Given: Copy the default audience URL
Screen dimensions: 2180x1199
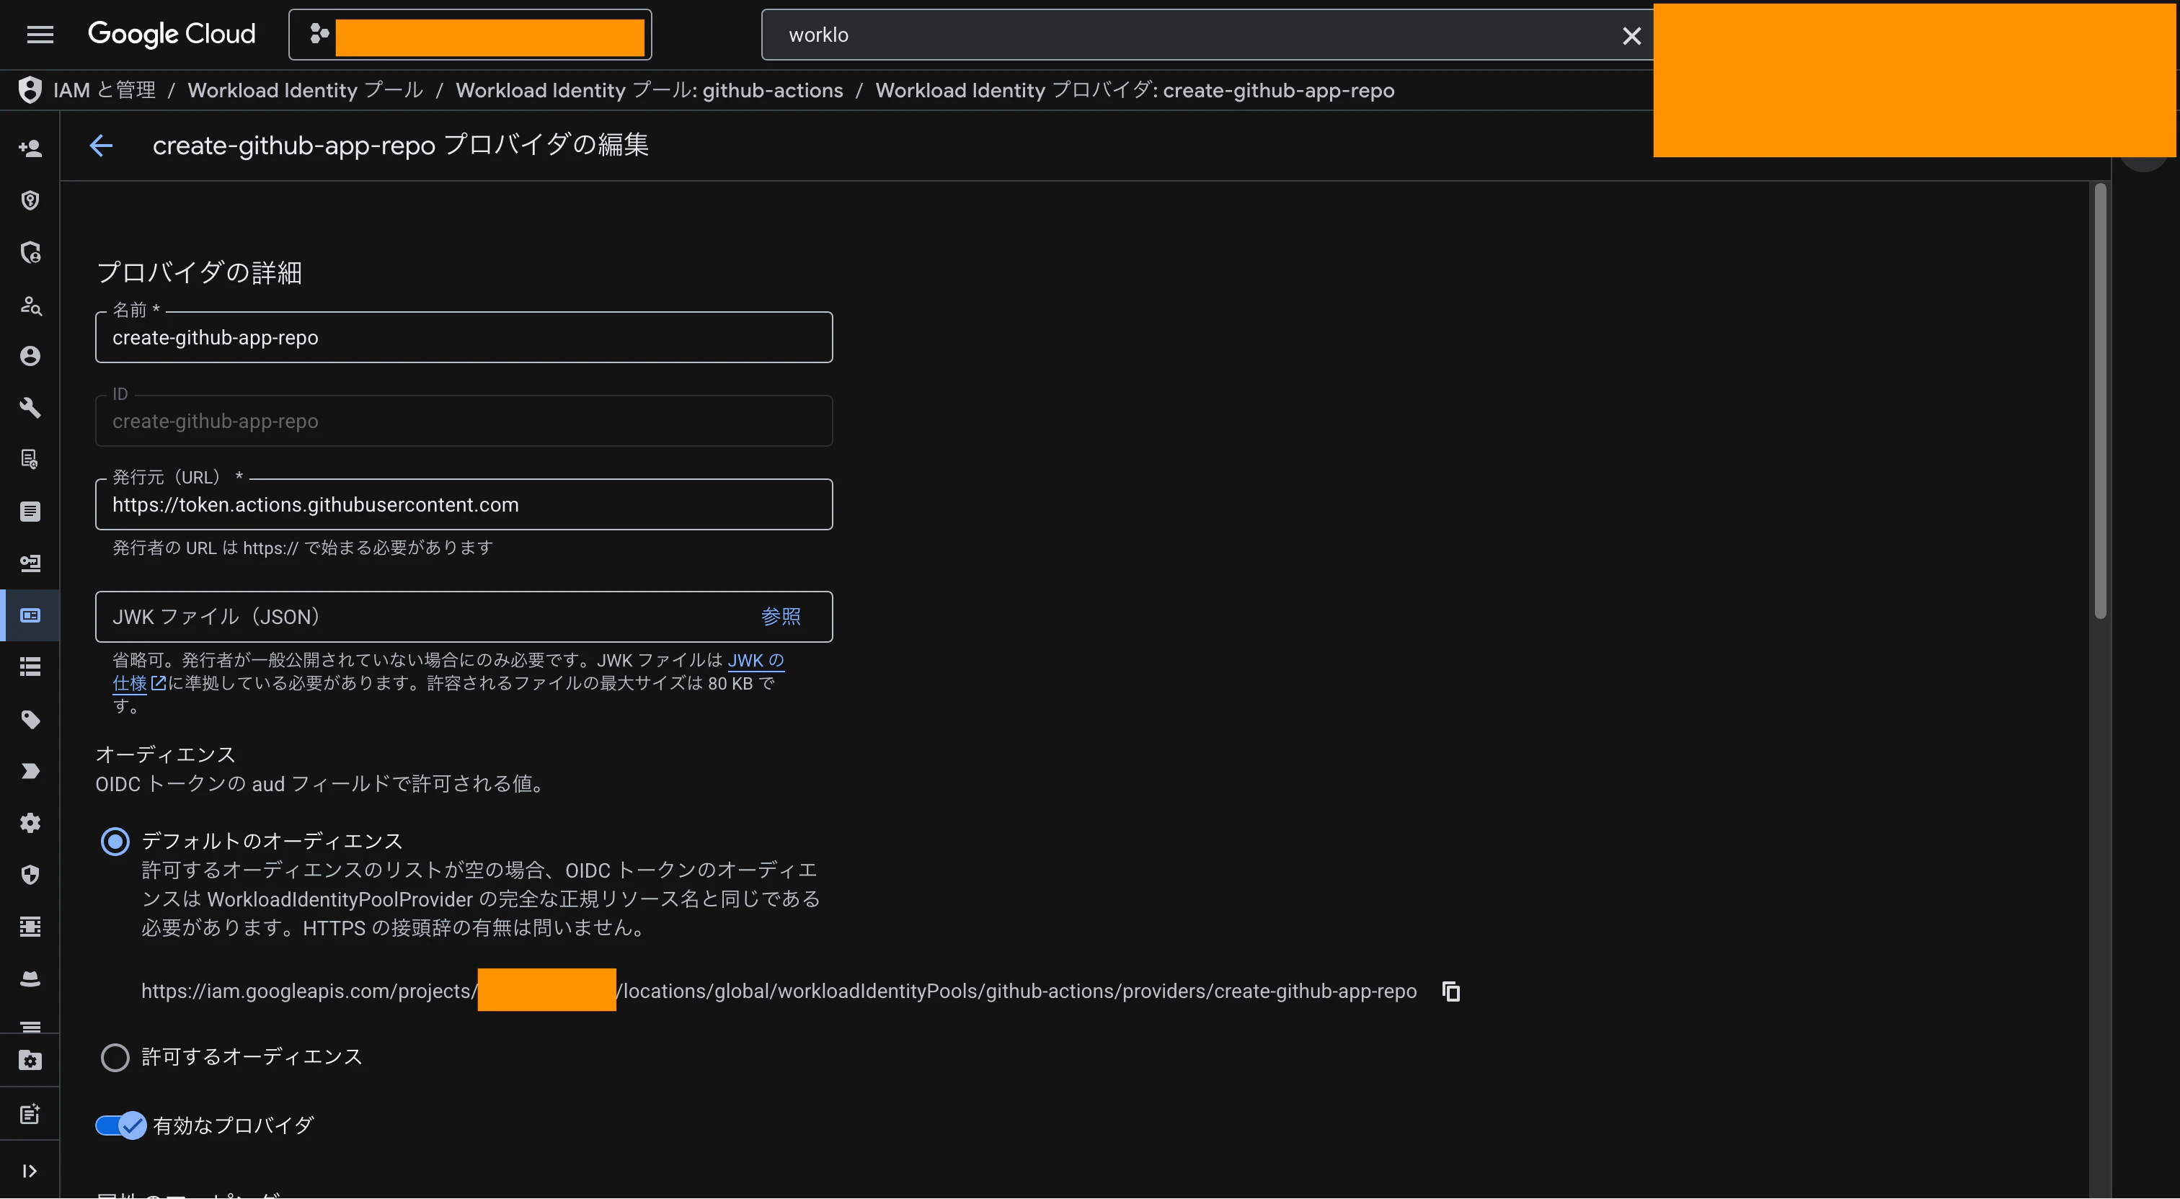Looking at the screenshot, I should click(1450, 991).
